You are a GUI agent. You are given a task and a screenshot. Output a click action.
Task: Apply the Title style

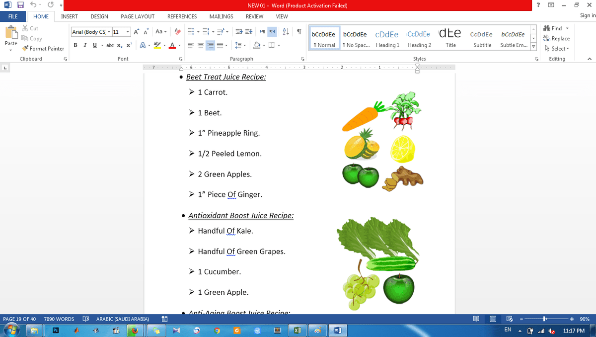(450, 39)
